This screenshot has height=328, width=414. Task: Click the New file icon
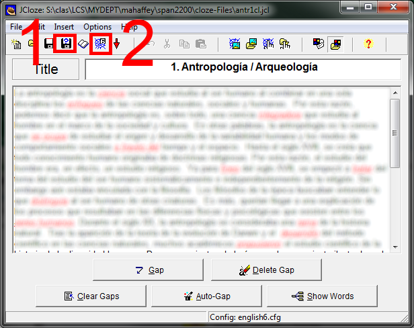[16, 44]
